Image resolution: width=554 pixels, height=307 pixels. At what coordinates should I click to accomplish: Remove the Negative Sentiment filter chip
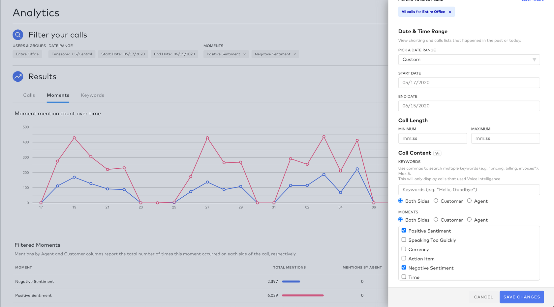click(295, 54)
